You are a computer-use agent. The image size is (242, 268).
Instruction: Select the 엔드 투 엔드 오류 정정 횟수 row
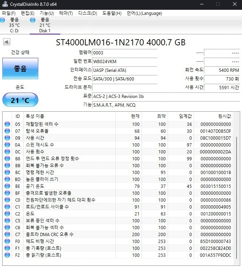coord(118,158)
